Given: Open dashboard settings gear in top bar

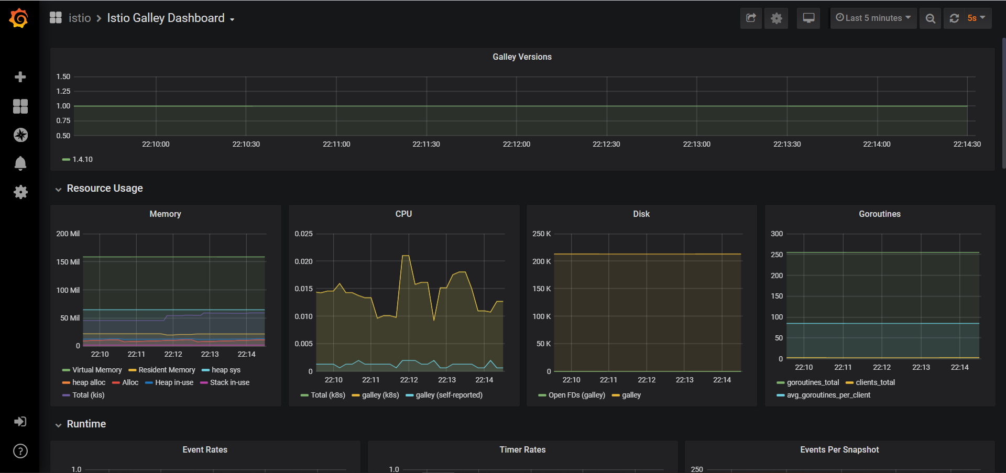Looking at the screenshot, I should click(x=776, y=18).
